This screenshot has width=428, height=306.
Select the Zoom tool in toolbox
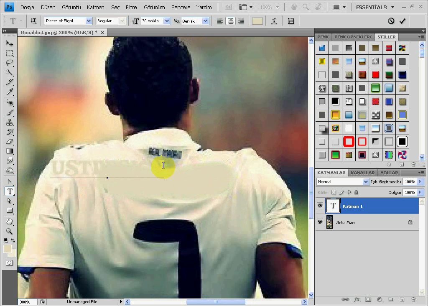coord(10,231)
